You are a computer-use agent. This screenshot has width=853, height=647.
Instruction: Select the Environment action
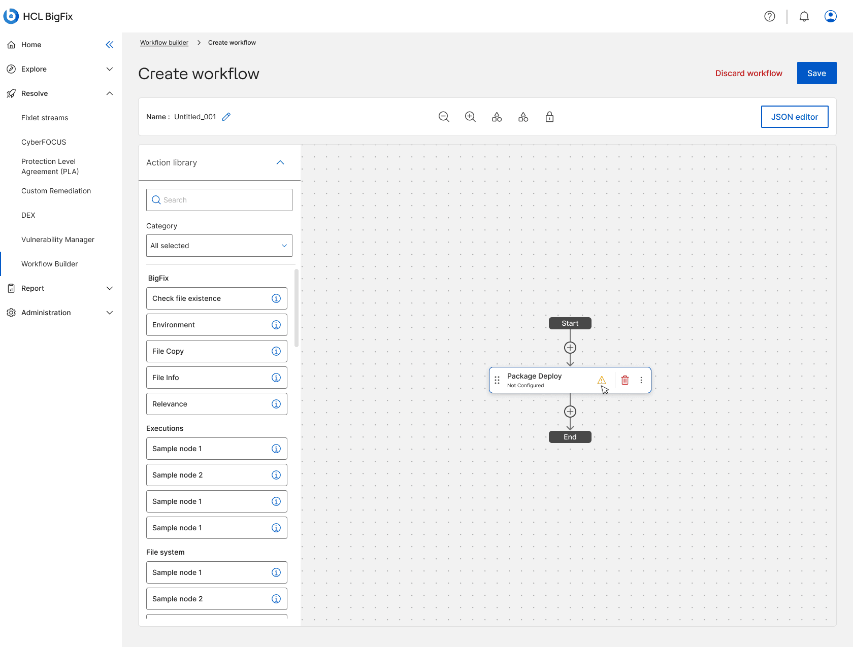click(x=217, y=325)
